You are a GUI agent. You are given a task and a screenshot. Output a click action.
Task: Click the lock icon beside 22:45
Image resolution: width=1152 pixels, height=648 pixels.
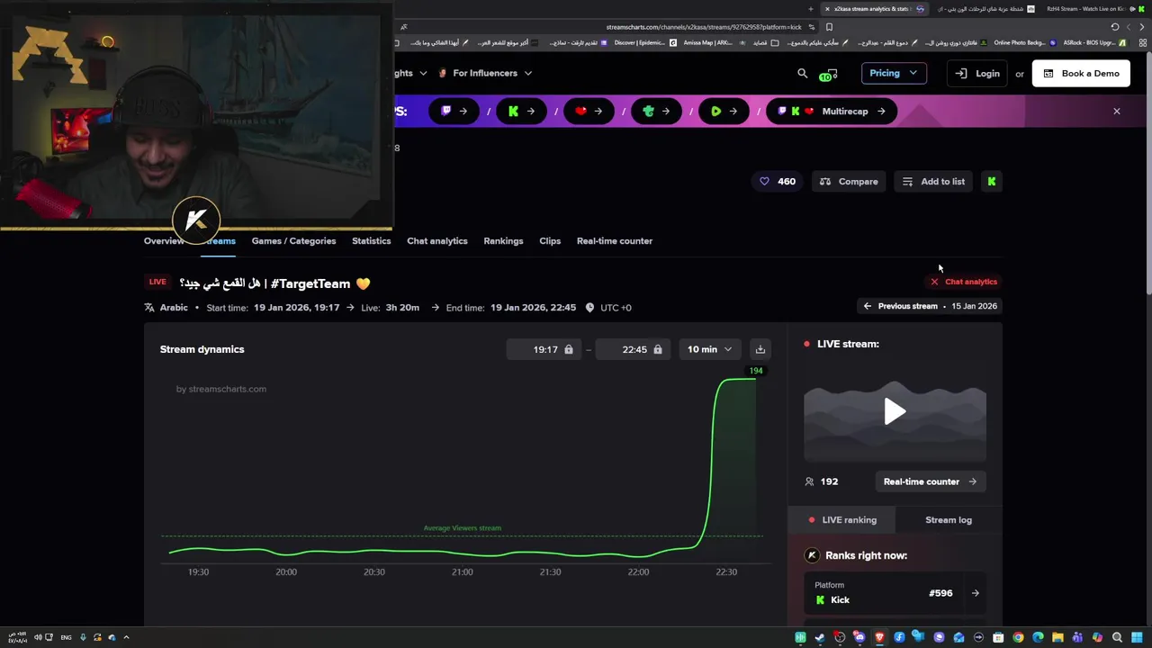point(658,349)
